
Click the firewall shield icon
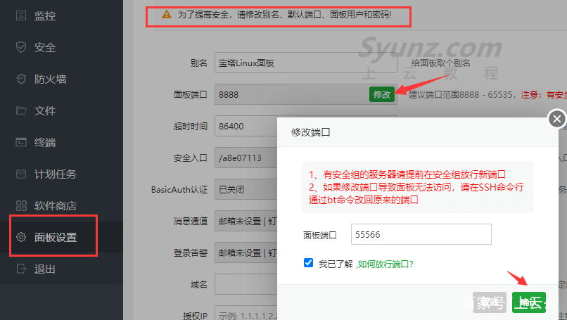point(21,79)
